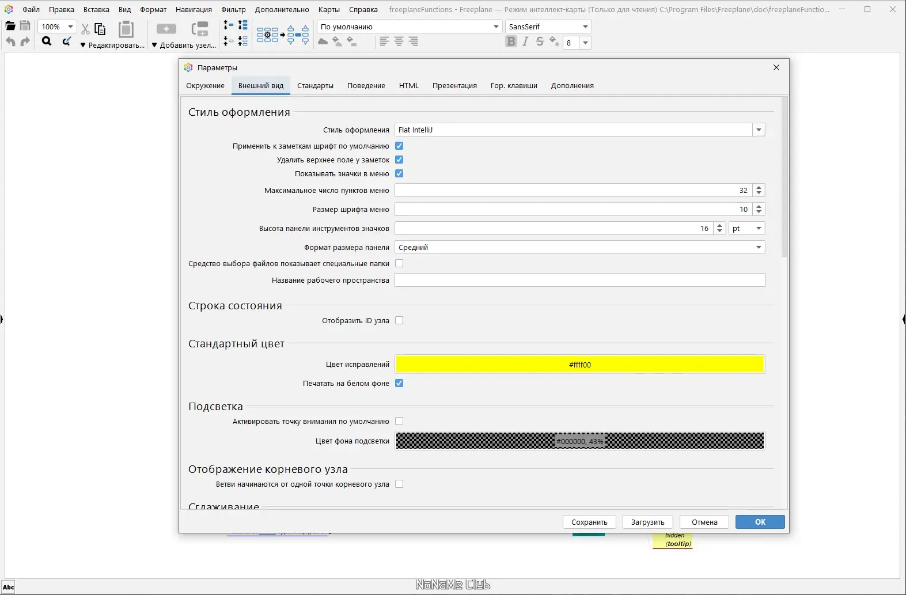Switch to the Стандарты tab
Viewport: 906px width, 595px height.
(x=315, y=86)
